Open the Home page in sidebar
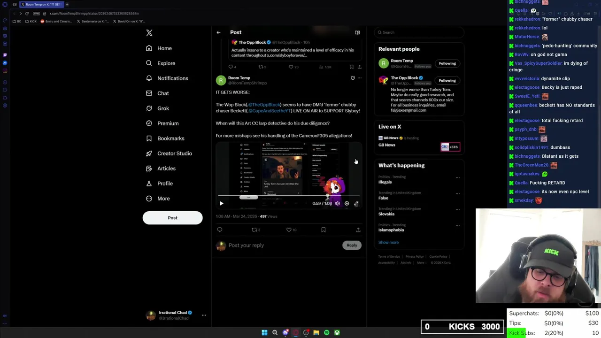The image size is (601, 338). pyautogui.click(x=159, y=48)
